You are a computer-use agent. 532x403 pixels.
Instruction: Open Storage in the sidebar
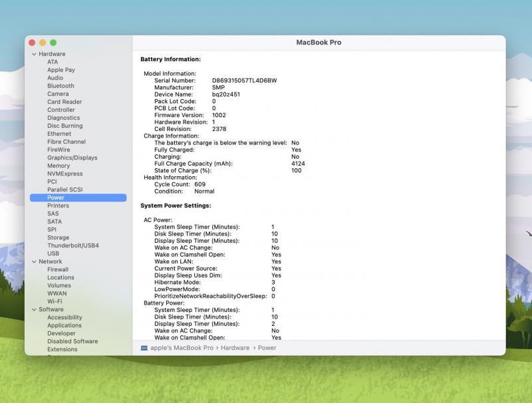point(58,237)
